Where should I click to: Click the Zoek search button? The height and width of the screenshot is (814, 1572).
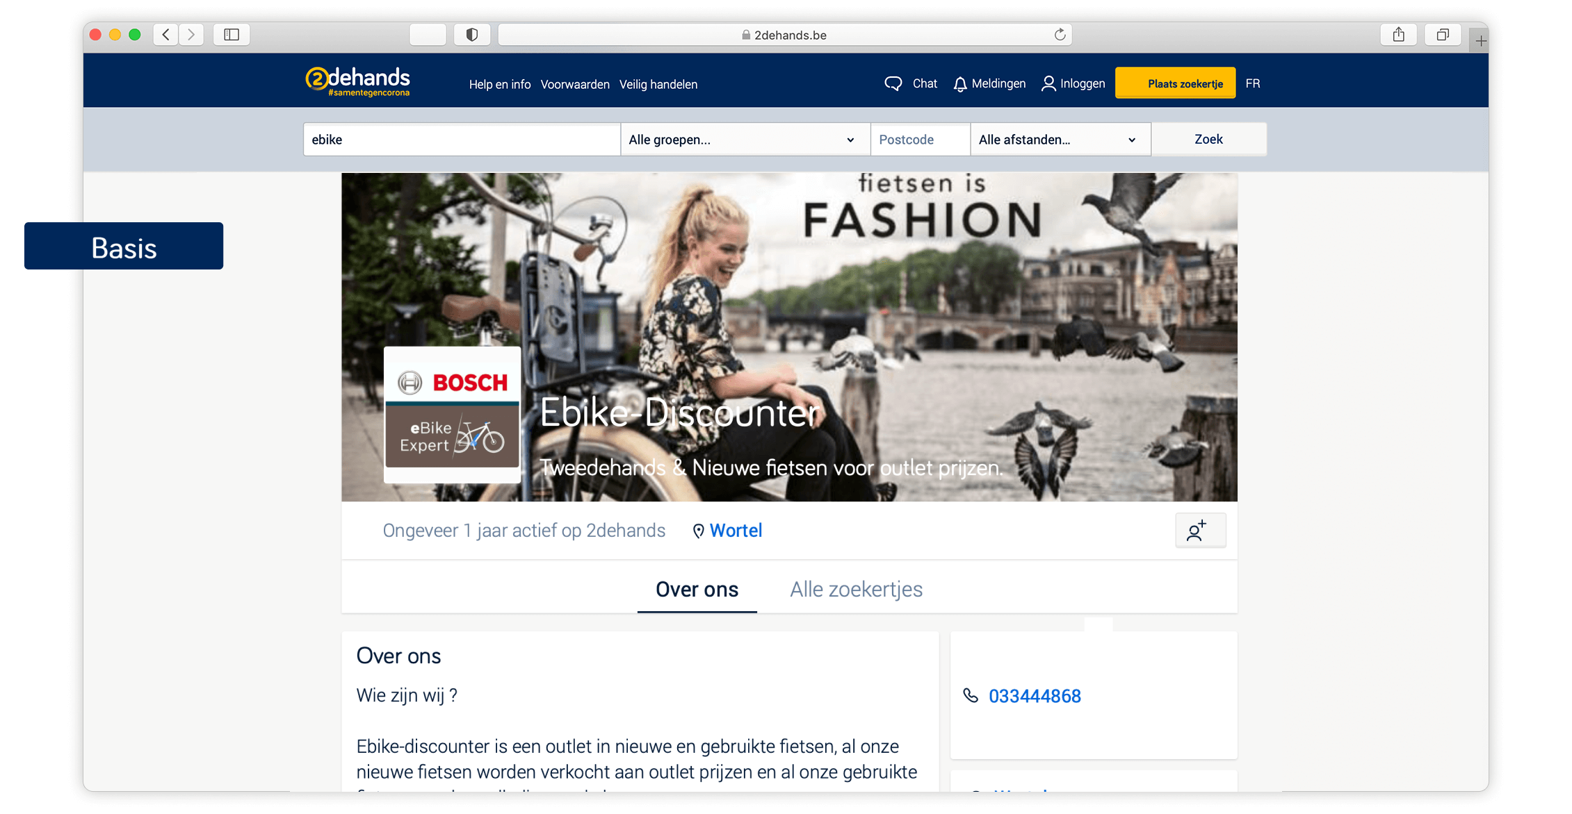[x=1208, y=140]
